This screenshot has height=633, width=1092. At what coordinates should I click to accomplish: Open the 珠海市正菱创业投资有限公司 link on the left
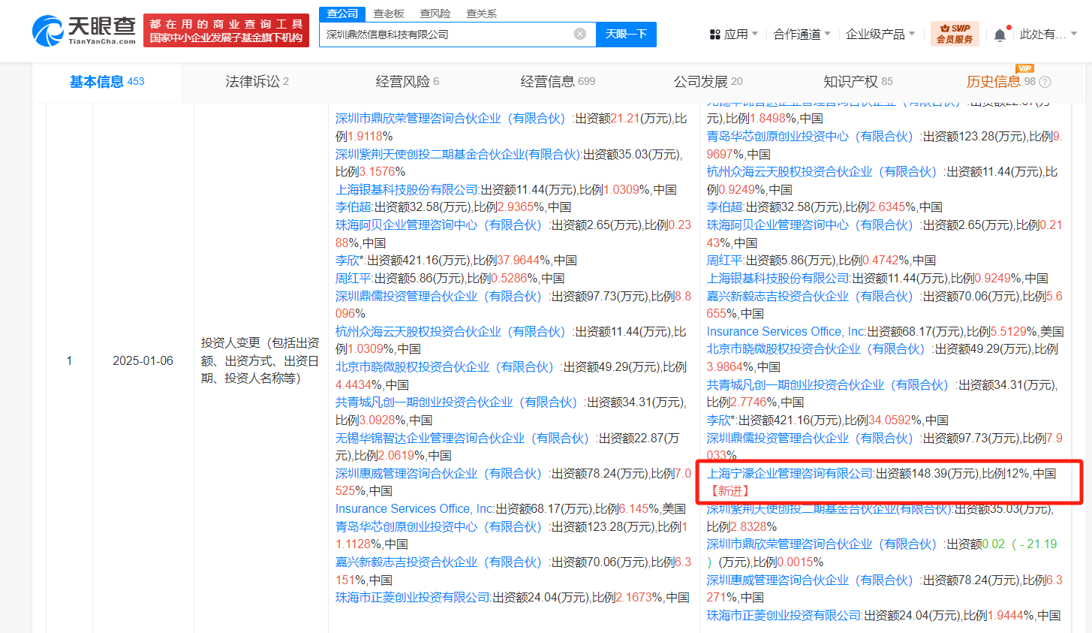pos(413,598)
